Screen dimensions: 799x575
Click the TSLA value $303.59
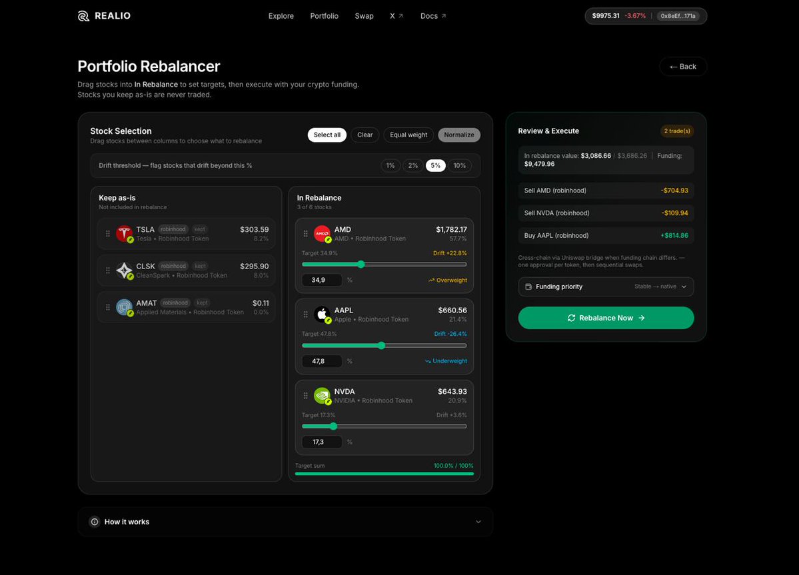[255, 230]
